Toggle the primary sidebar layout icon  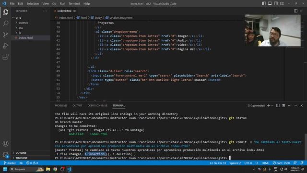(x=264, y=3)
